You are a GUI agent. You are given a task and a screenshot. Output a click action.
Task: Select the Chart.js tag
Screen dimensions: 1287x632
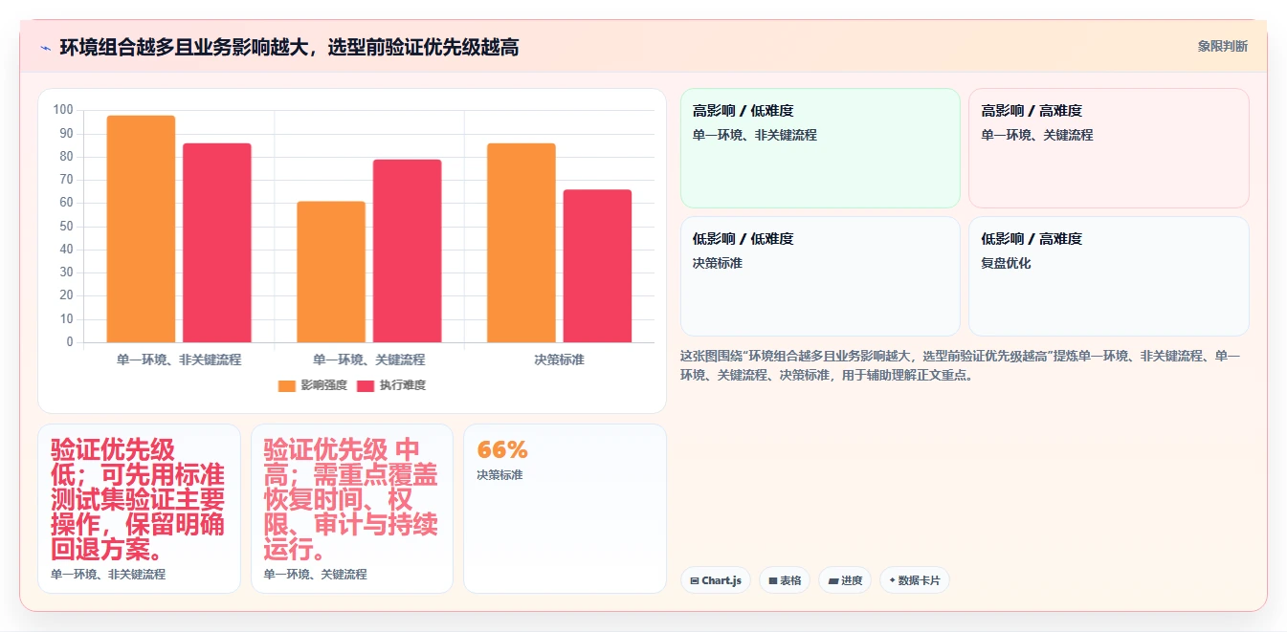(716, 580)
